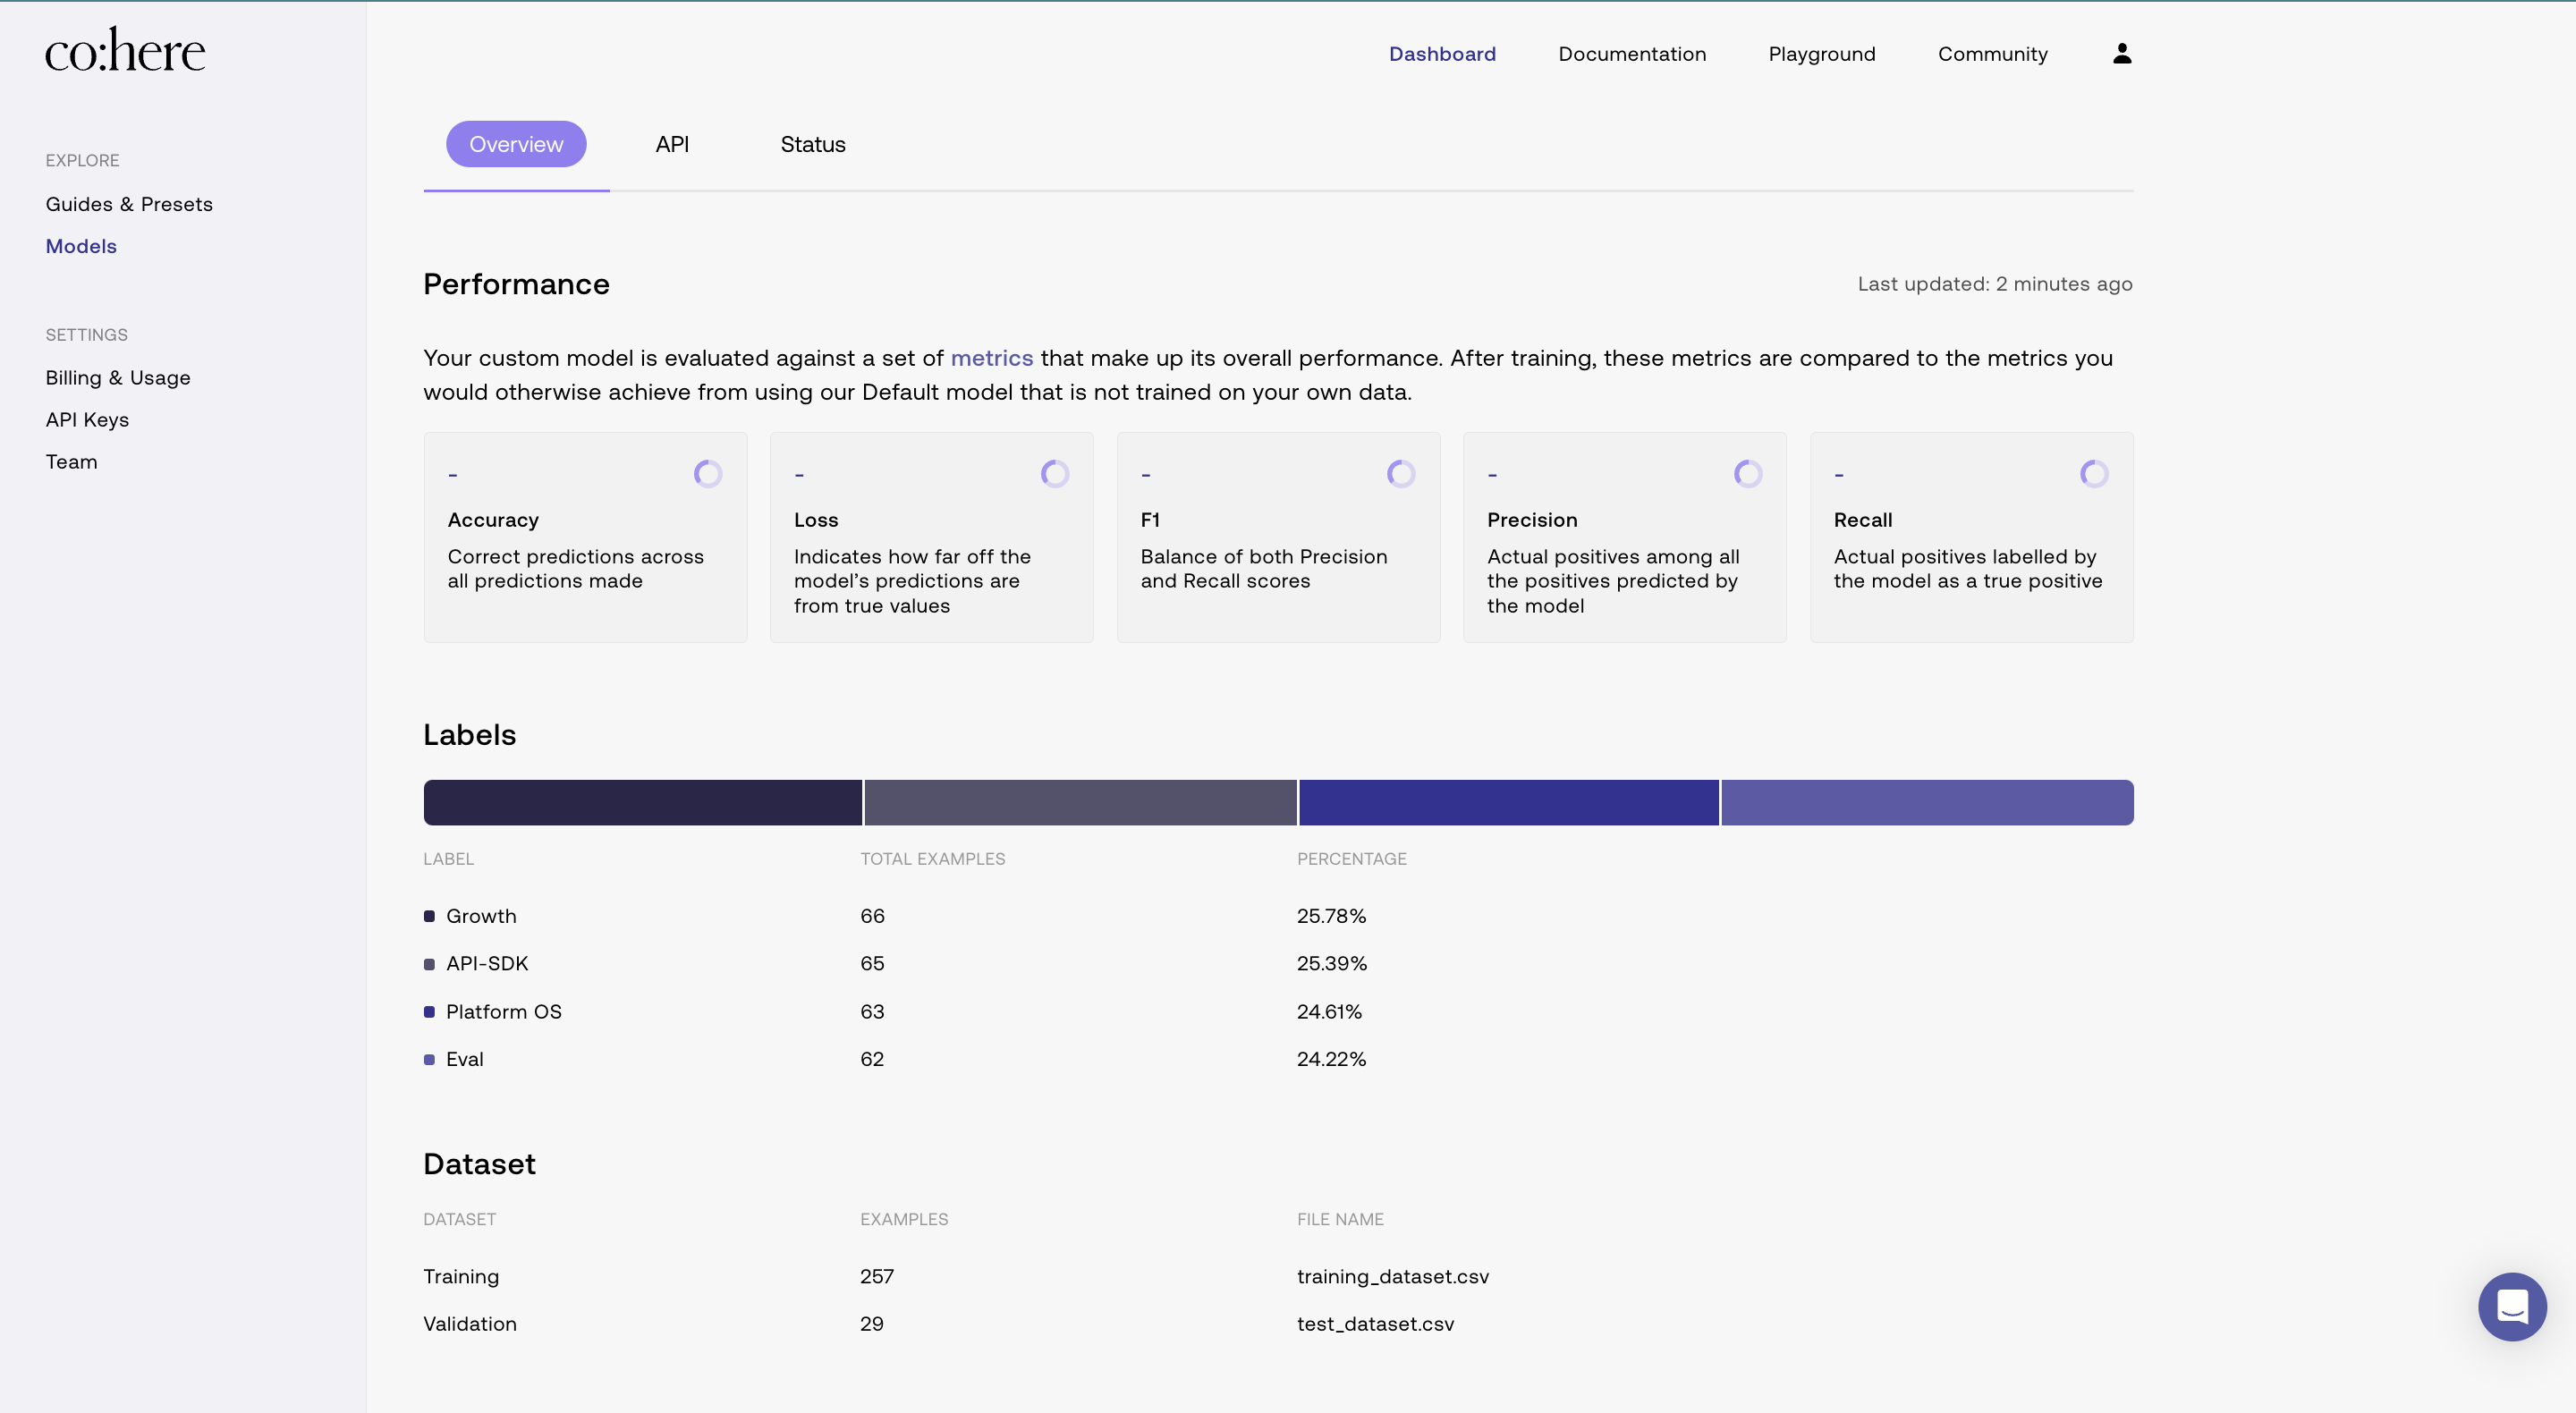The width and height of the screenshot is (2576, 1413).
Task: Click the F1 card loading spinner
Action: pyautogui.click(x=1400, y=473)
